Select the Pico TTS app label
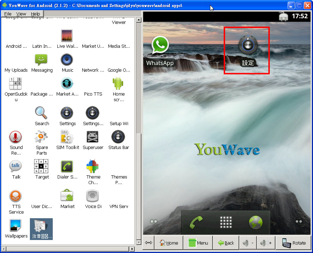 (93, 94)
